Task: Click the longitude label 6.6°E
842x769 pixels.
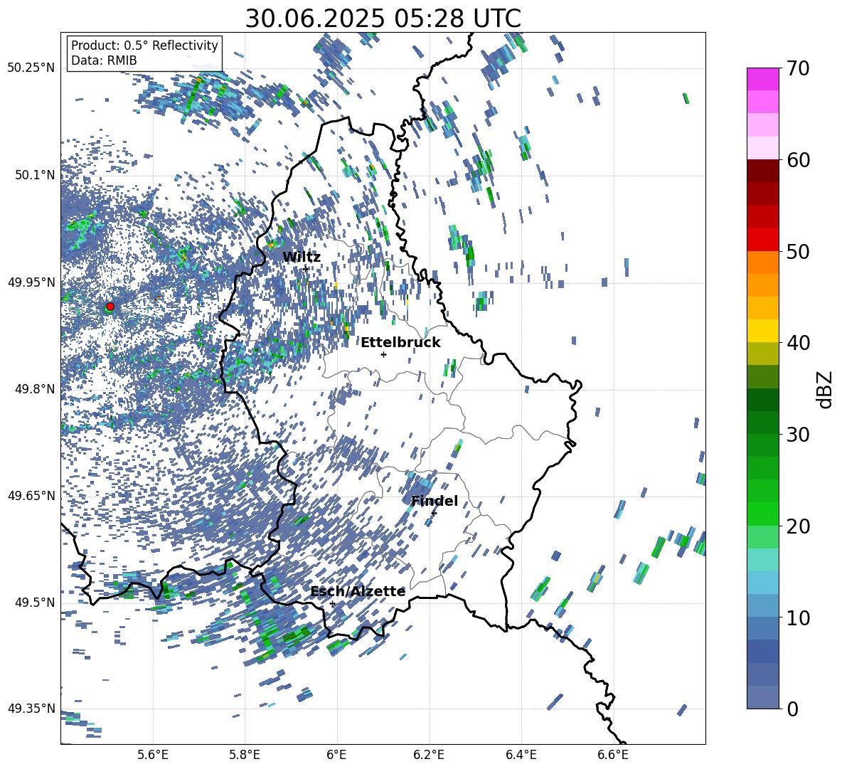Action: pos(613,755)
